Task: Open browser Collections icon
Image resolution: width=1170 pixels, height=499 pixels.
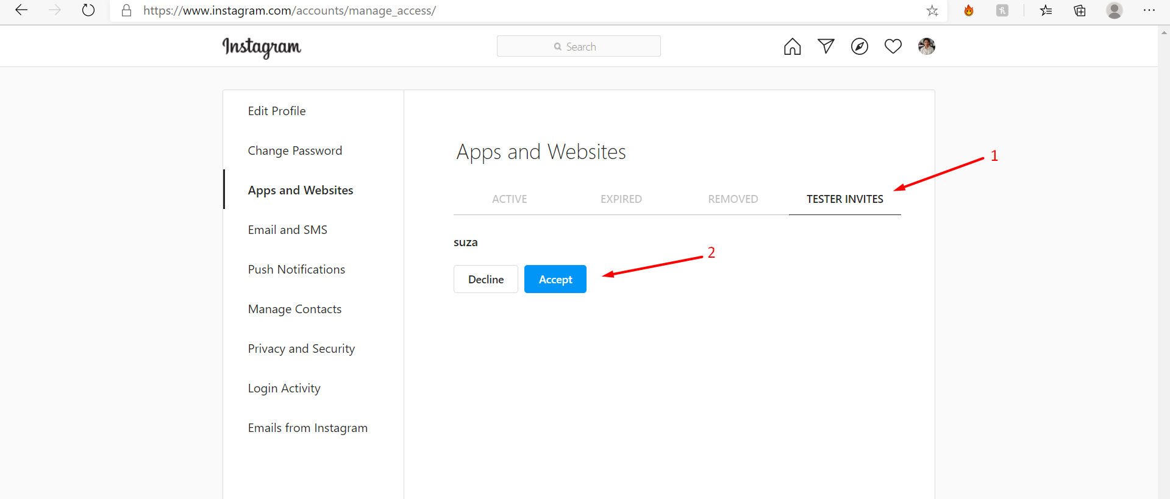Action: [x=1080, y=10]
